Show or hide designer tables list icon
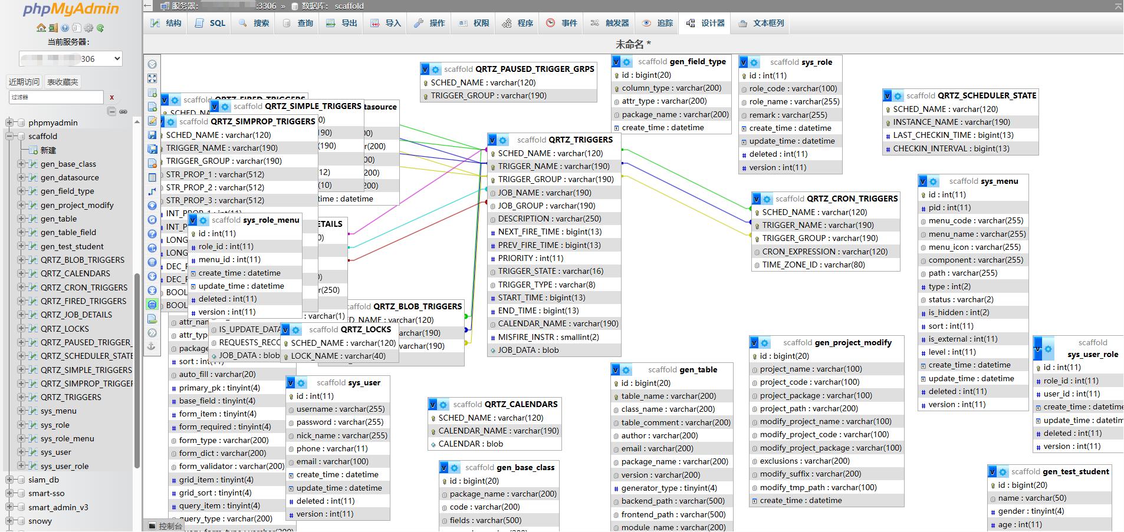1124x532 pixels. [x=152, y=64]
